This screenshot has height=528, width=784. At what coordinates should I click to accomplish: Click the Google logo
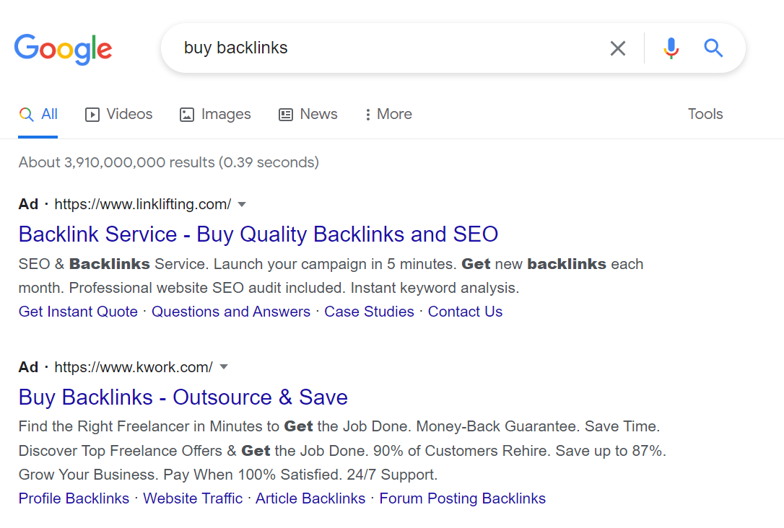[63, 48]
